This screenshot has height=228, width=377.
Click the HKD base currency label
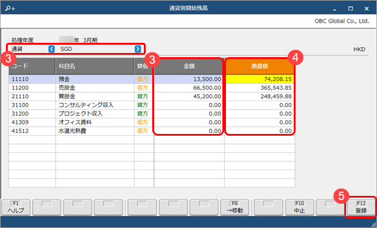(359, 49)
